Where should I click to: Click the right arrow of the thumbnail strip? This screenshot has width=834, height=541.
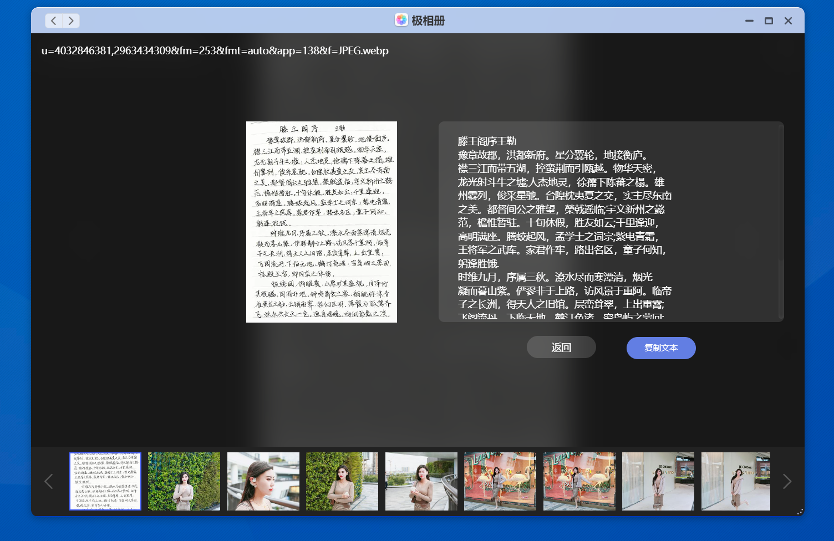pos(786,481)
